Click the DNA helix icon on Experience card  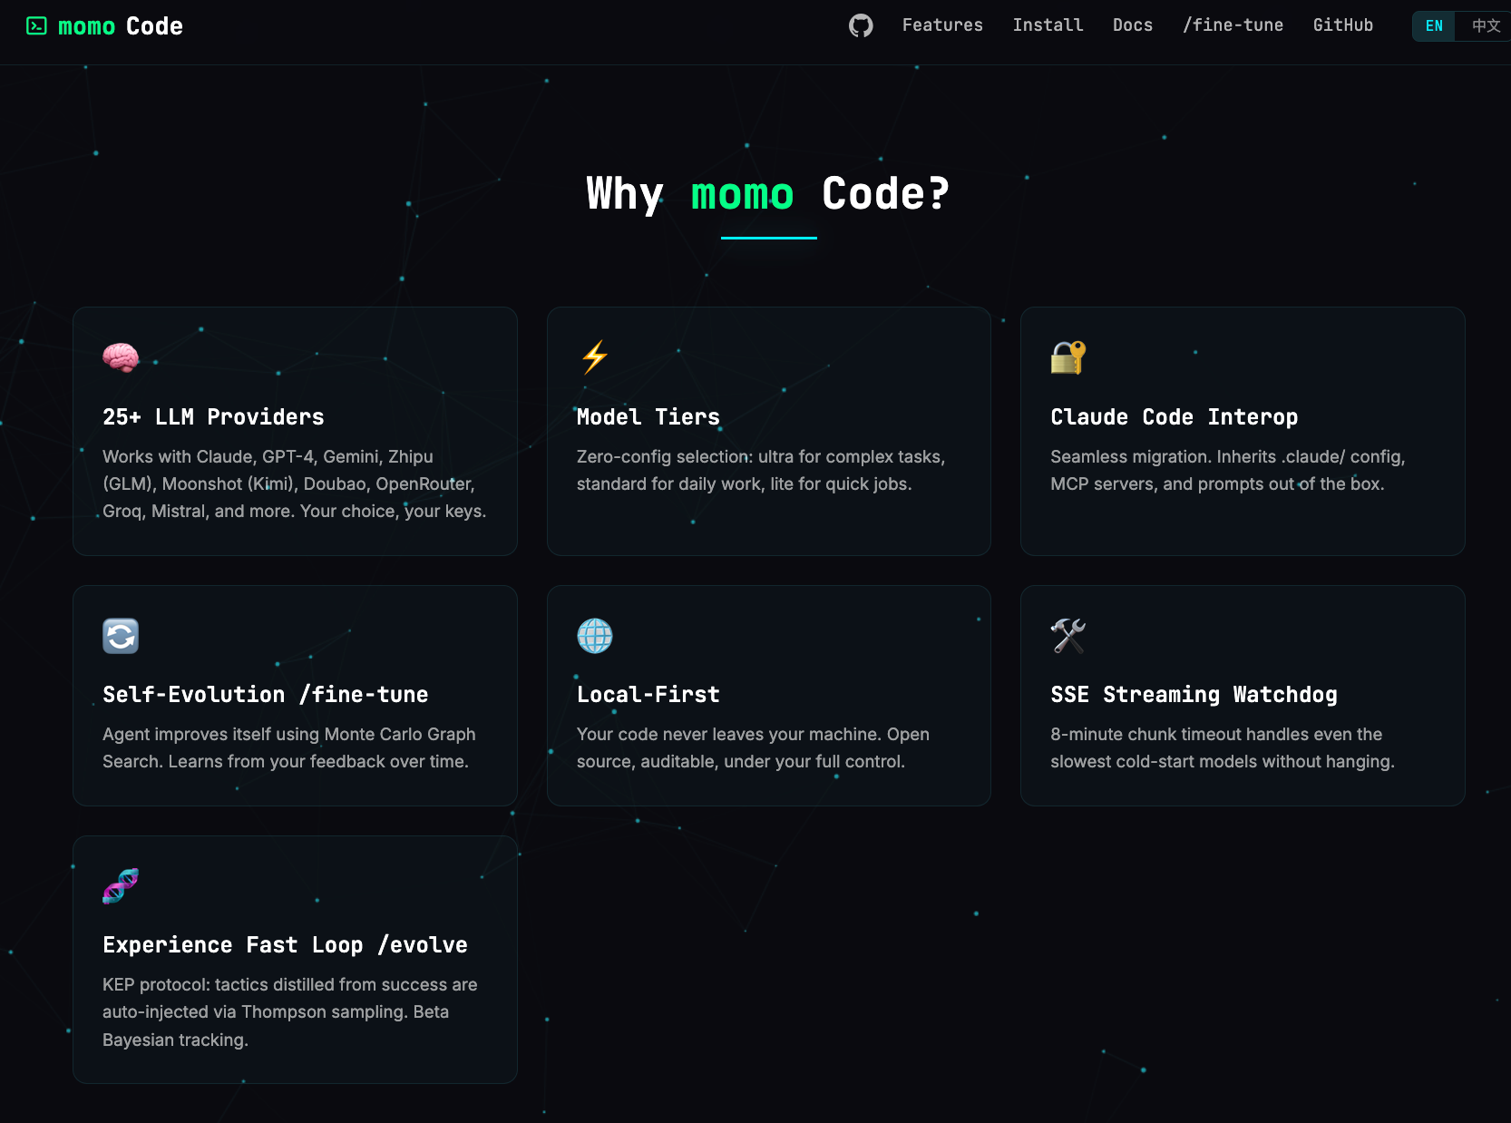[x=121, y=886]
